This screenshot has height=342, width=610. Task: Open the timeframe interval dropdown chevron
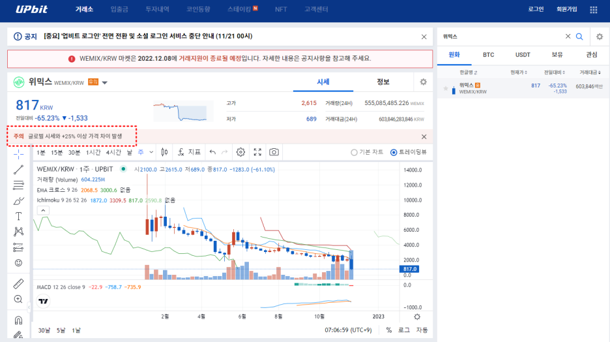pos(151,152)
